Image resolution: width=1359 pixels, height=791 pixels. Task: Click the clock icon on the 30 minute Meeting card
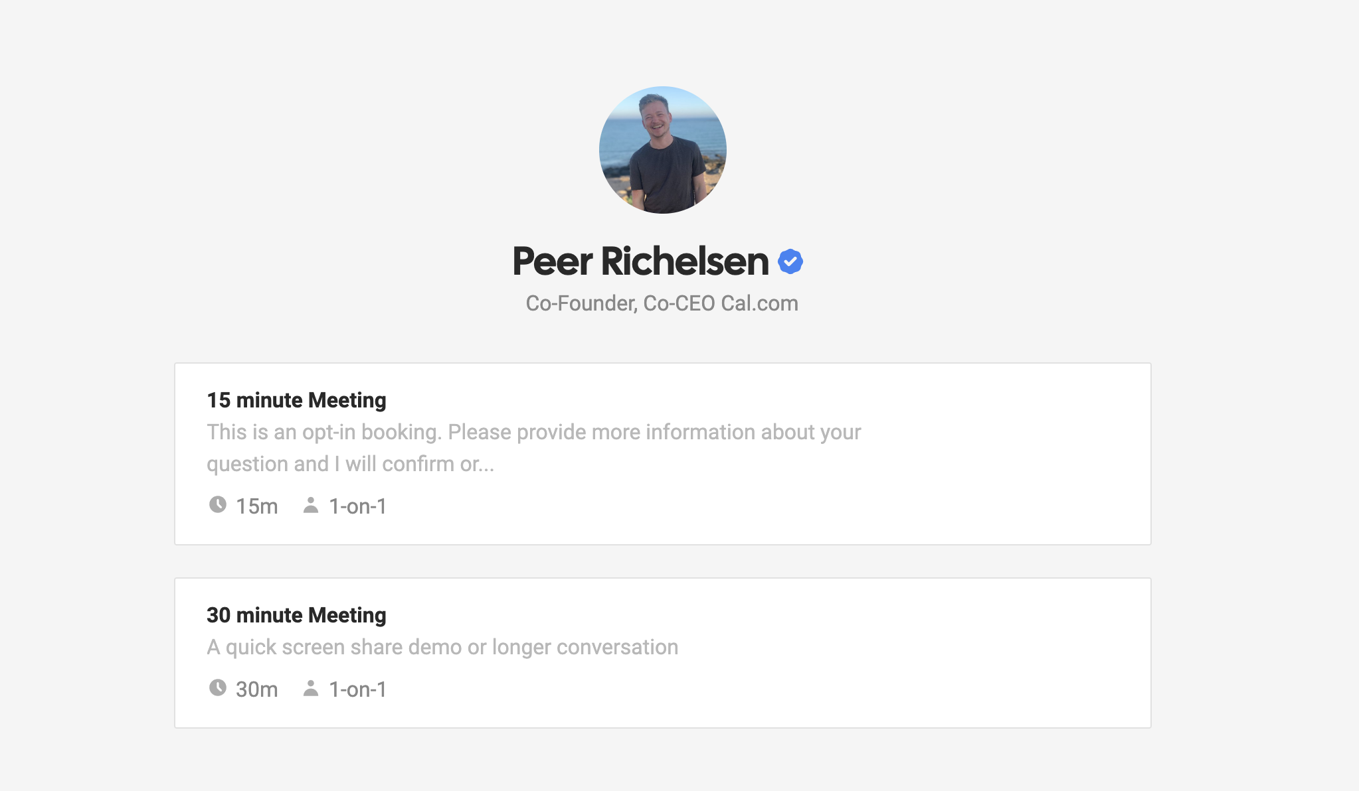point(218,689)
